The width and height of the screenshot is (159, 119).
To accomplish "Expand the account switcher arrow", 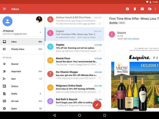I will [x=40, y=32].
